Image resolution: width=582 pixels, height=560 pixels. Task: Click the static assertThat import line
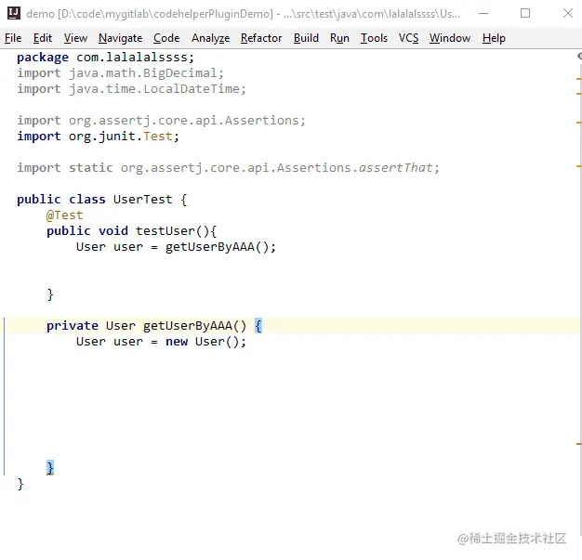[228, 168]
